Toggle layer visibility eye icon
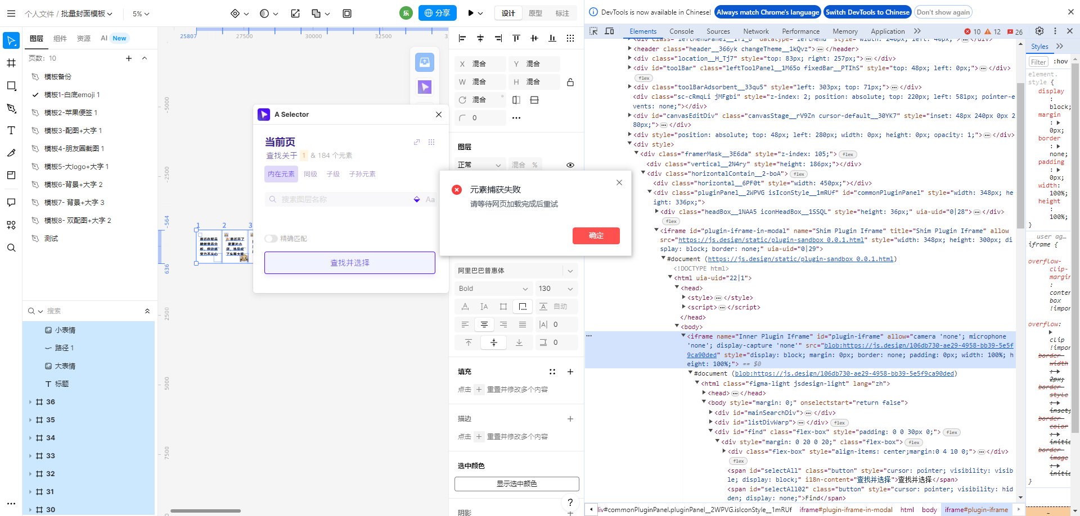The width and height of the screenshot is (1080, 516). [570, 165]
